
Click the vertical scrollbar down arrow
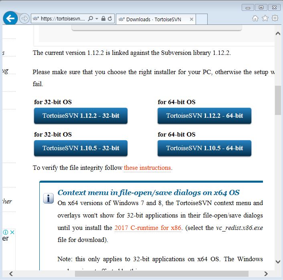point(278,262)
